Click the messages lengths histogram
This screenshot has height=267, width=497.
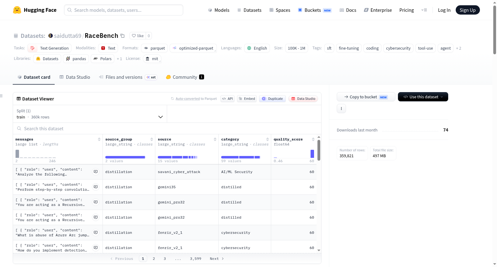point(36,154)
